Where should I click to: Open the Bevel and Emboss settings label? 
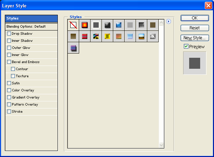click(26, 62)
